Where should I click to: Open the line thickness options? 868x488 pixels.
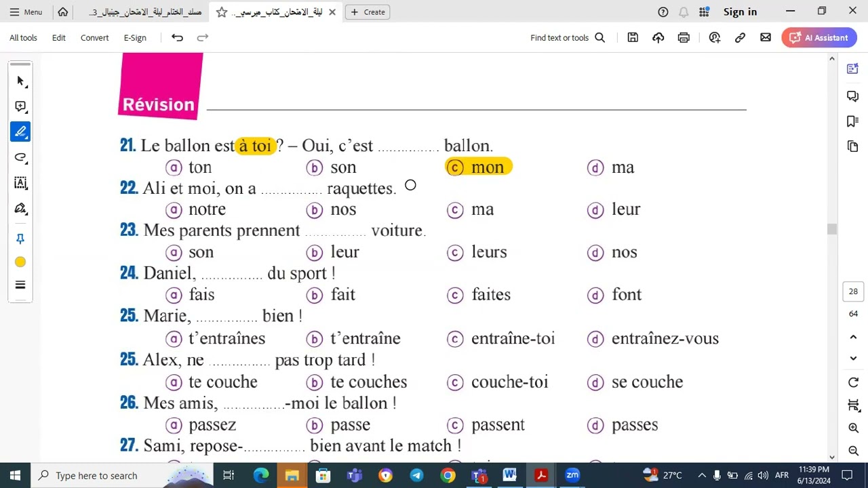pos(20,285)
